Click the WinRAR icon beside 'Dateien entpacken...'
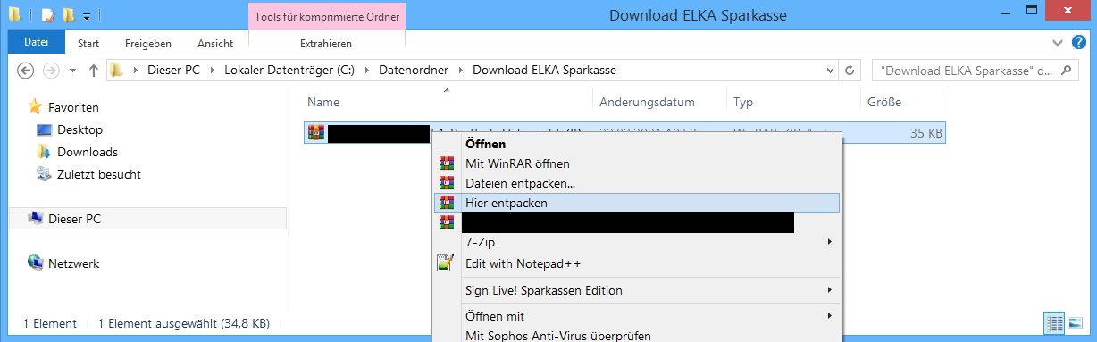The width and height of the screenshot is (1097, 342). coord(446,183)
